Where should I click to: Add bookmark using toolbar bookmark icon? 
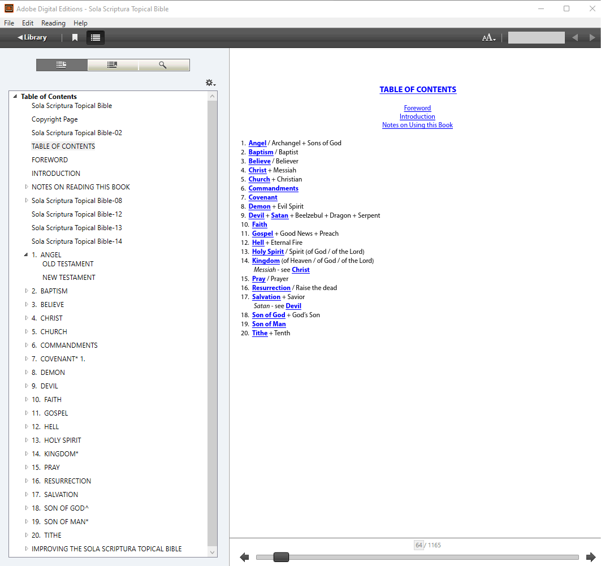[x=75, y=37]
